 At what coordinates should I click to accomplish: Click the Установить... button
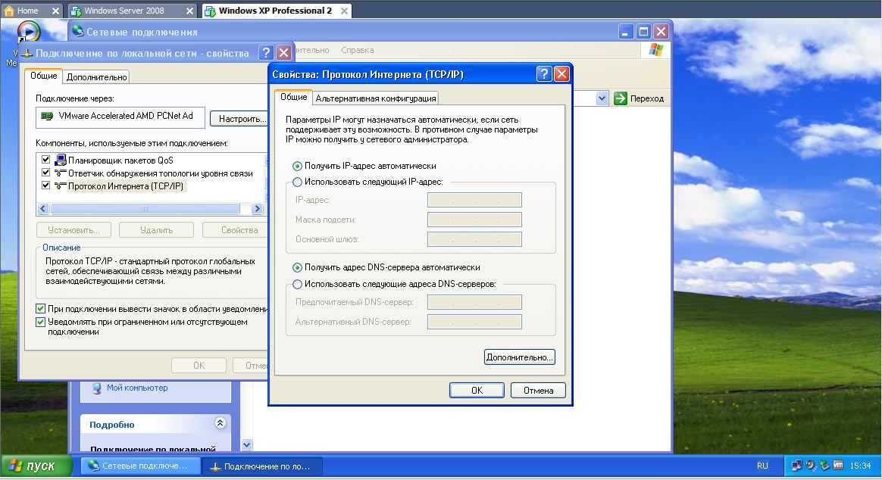73,230
